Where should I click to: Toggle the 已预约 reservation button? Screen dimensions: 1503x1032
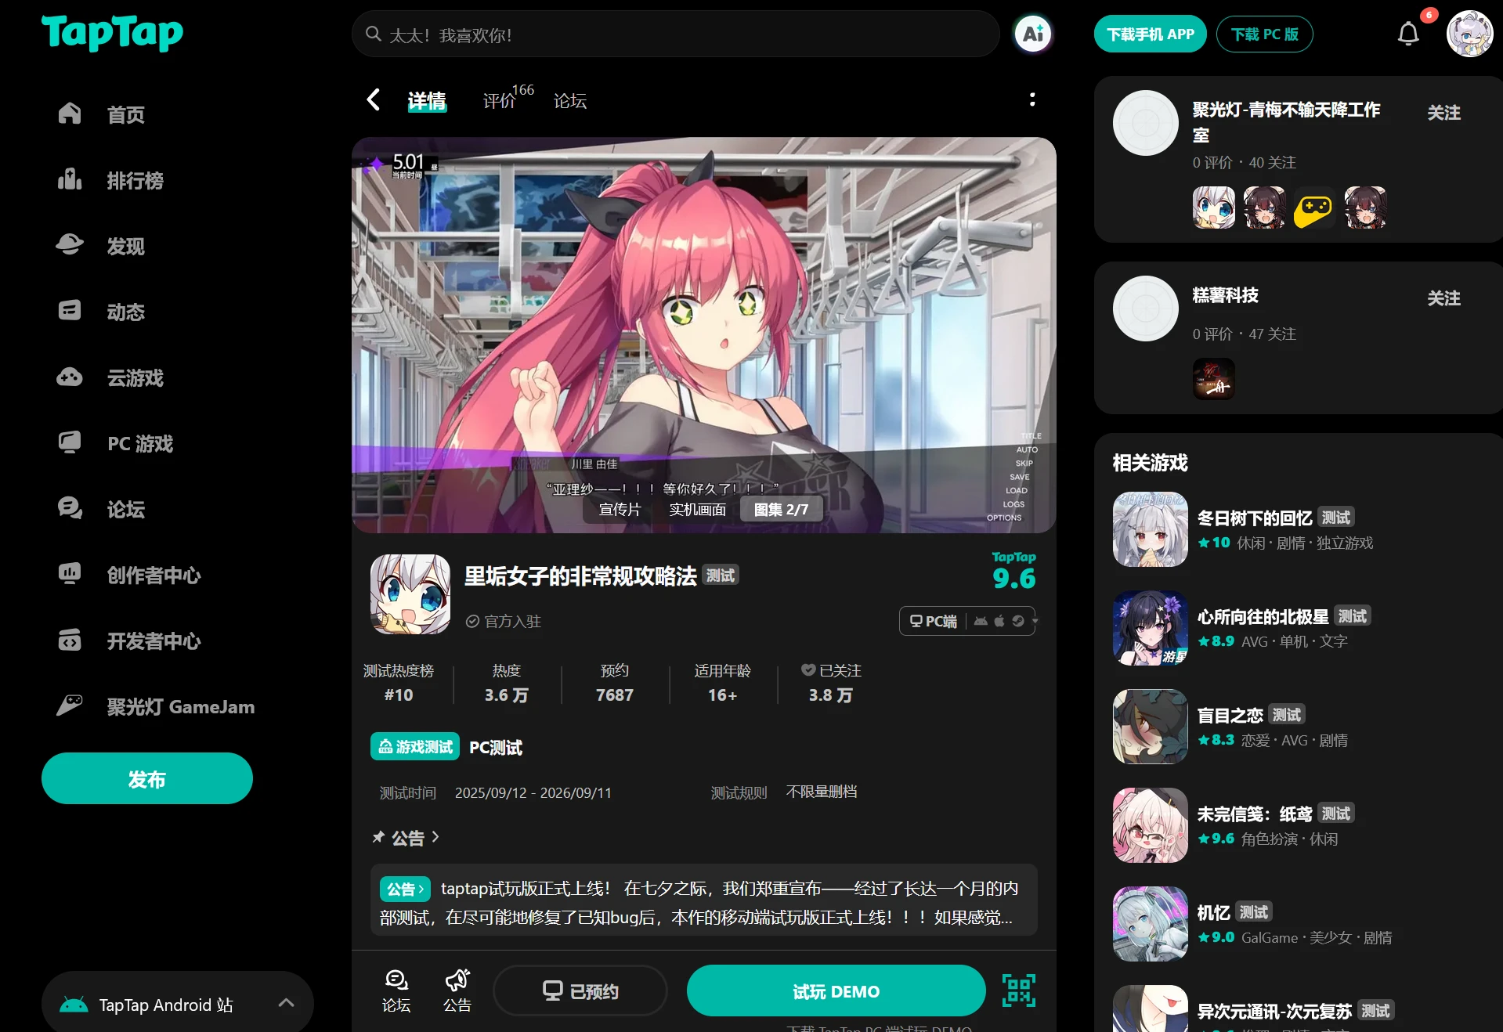pos(580,991)
